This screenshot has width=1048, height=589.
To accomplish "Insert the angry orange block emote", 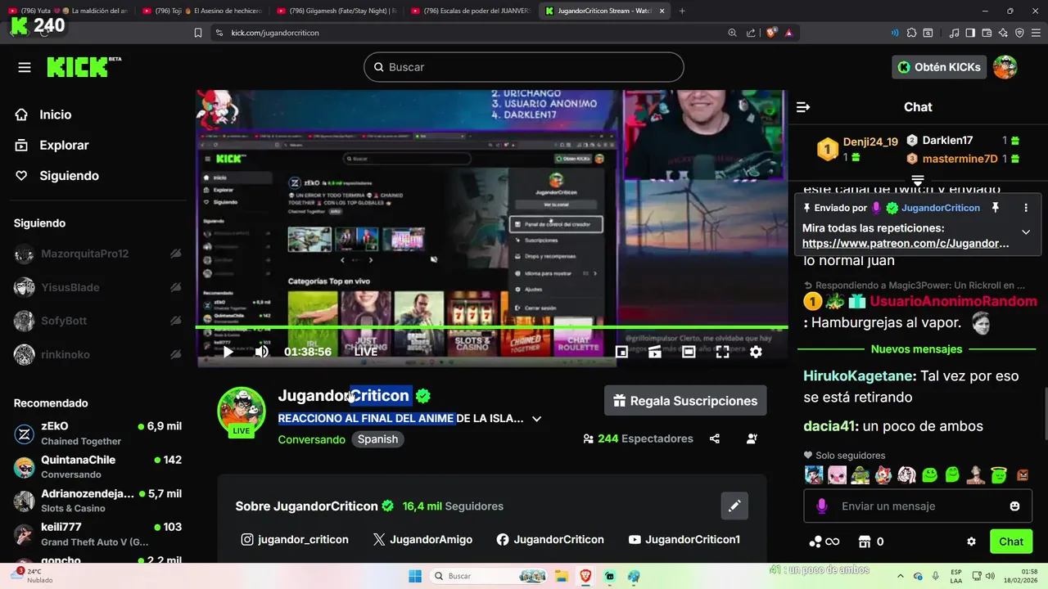I will [1021, 474].
